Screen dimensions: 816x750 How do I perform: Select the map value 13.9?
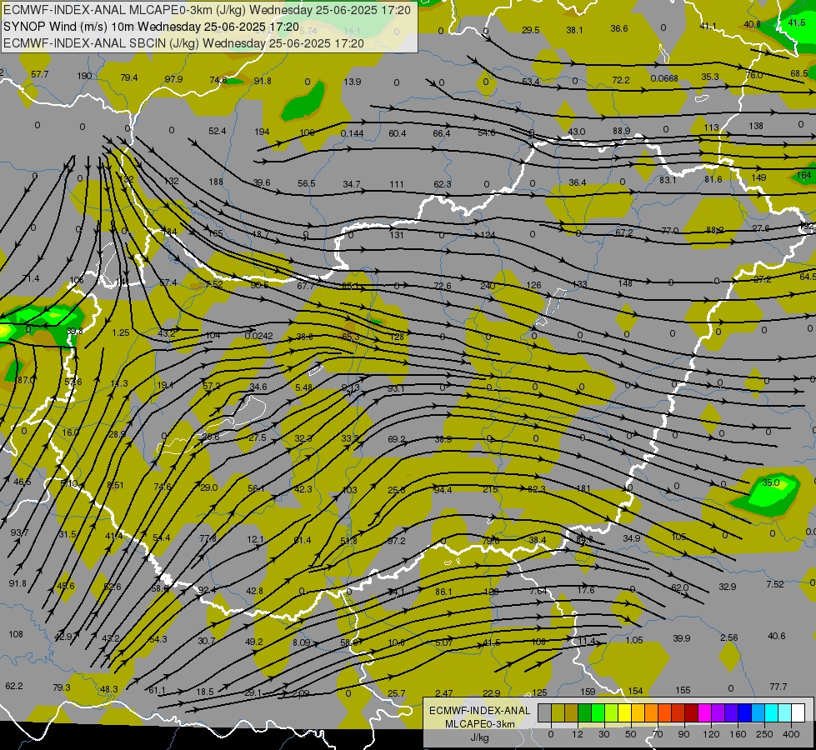[353, 82]
